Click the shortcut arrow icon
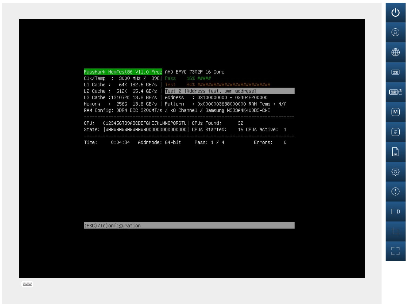This screenshot has height=307, width=408. (395, 132)
